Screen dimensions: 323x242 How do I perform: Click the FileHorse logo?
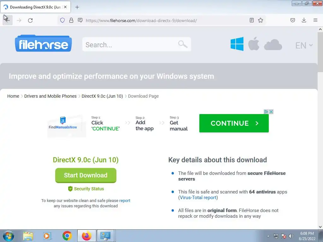click(x=43, y=43)
